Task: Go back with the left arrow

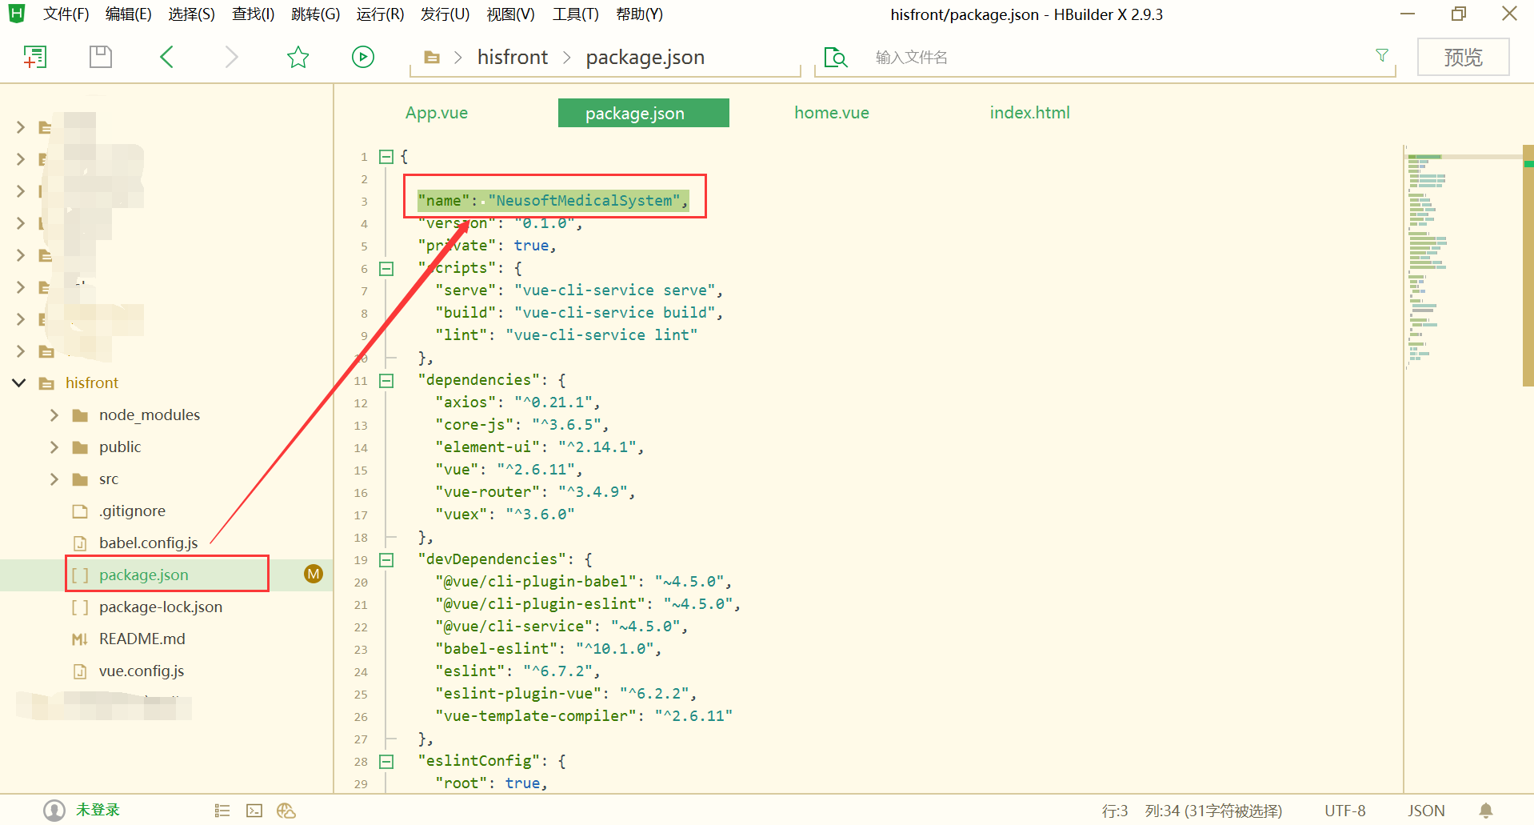Action: (166, 57)
